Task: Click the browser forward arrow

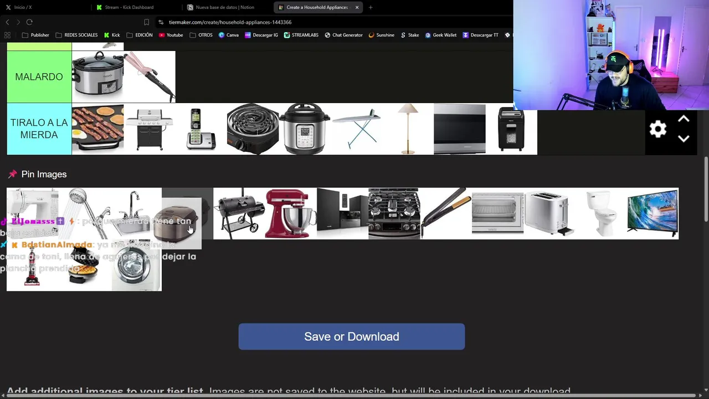Action: coord(18,22)
